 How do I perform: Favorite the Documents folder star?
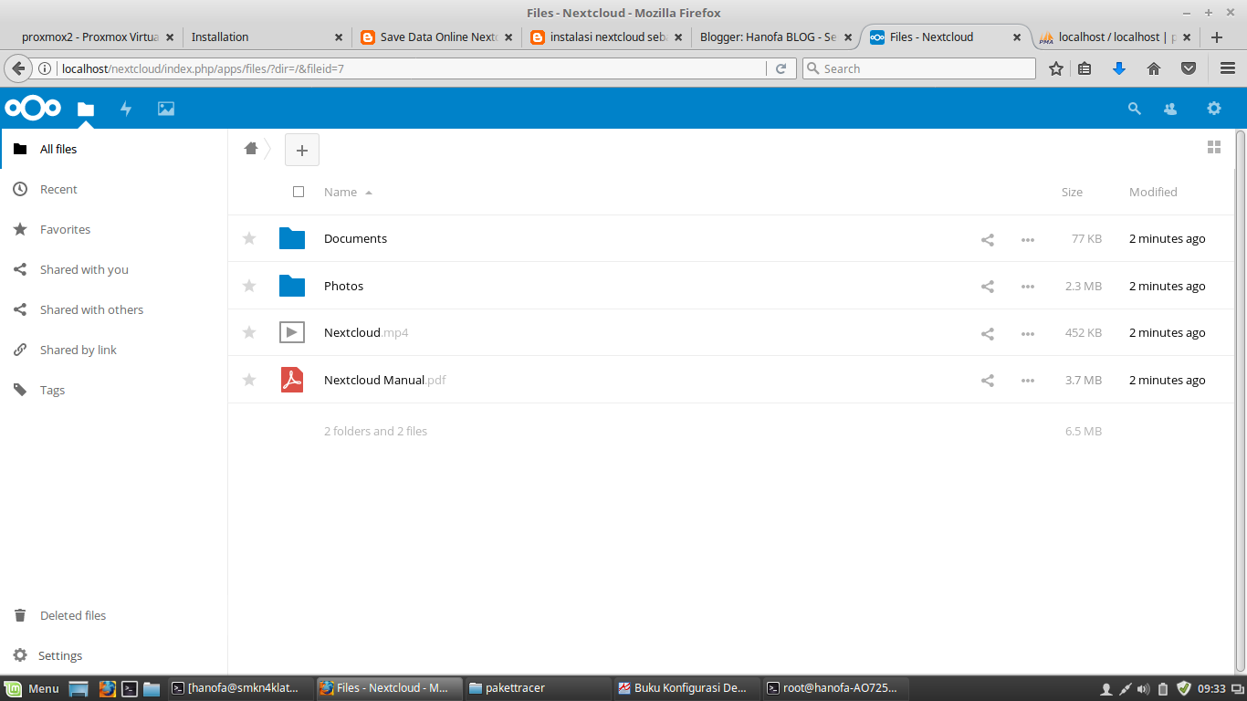pyautogui.click(x=249, y=238)
